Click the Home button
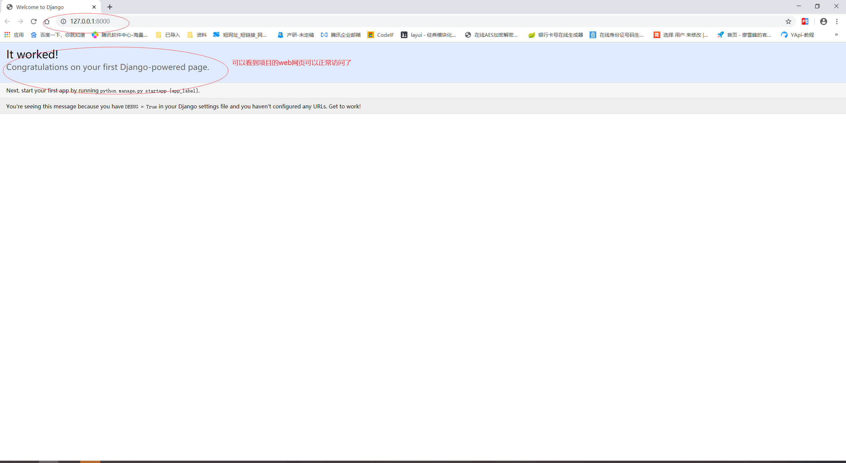The width and height of the screenshot is (846, 463). pos(47,21)
